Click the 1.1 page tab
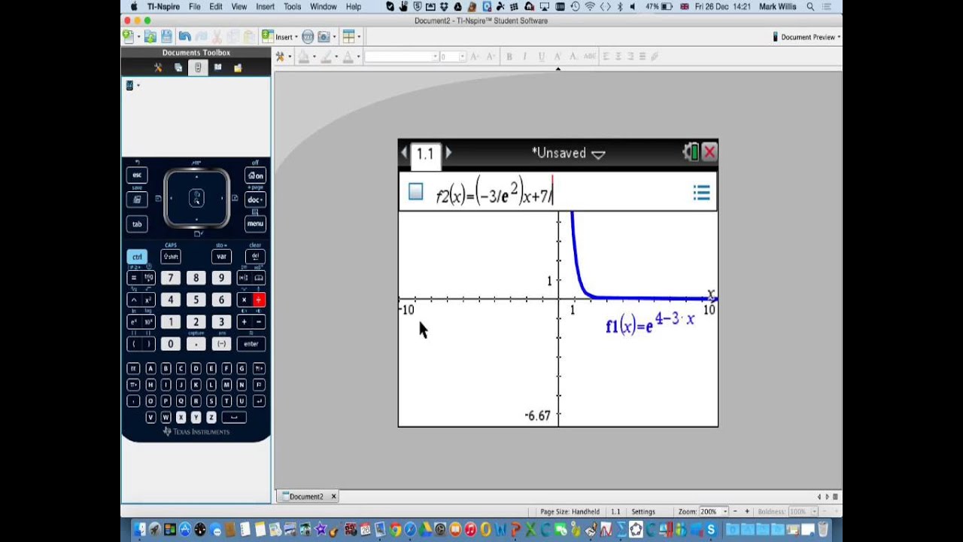This screenshot has width=963, height=542. coord(425,154)
